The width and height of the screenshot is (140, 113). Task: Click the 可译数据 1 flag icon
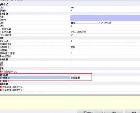[x=1, y=87]
